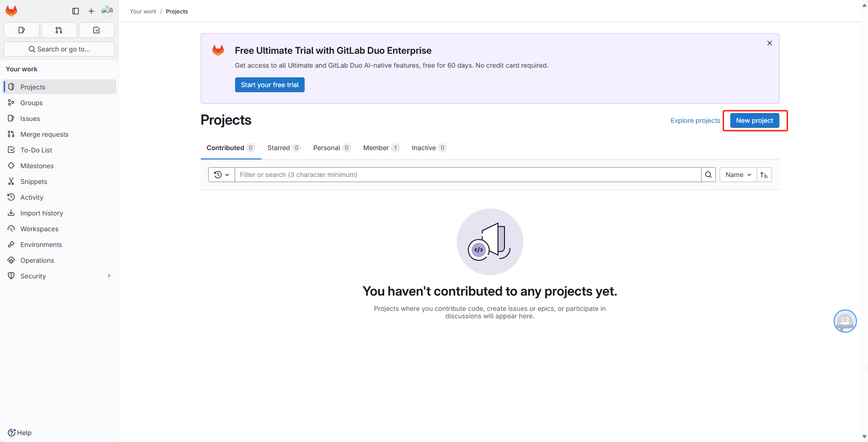Open the Explore projects link
Screen dimensions: 868x442
coord(695,120)
